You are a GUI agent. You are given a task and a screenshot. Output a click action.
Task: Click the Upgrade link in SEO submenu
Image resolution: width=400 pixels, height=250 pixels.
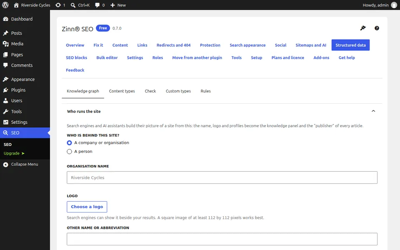click(x=14, y=153)
